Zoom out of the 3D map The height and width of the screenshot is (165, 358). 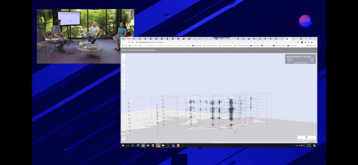click(x=124, y=59)
